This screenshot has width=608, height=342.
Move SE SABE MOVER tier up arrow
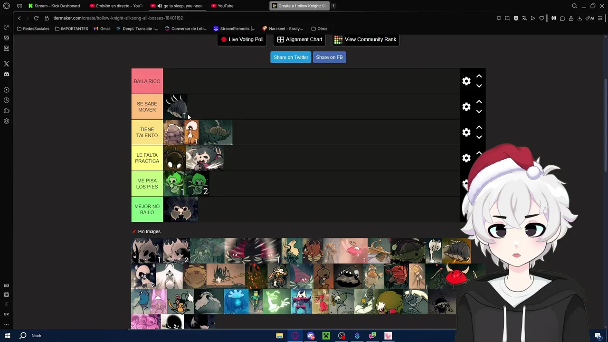(479, 102)
